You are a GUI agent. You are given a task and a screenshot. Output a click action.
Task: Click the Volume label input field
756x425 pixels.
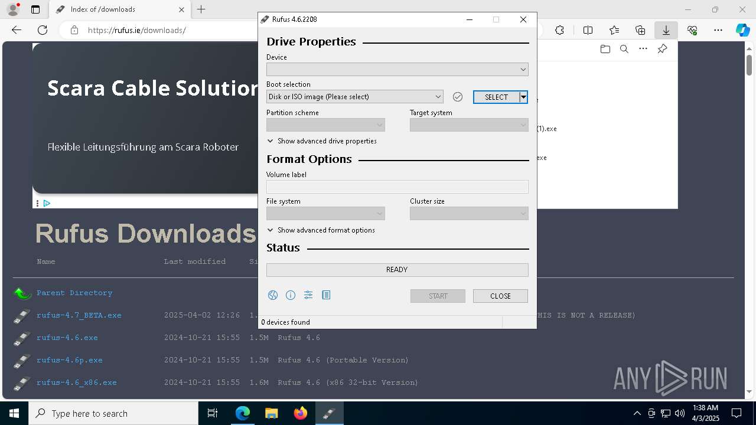coord(397,187)
